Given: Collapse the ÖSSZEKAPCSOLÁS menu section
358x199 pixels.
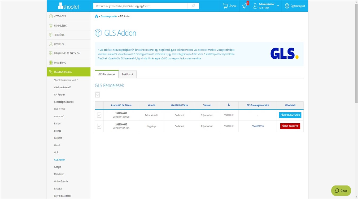Looking at the screenshot, I should click(69, 72).
